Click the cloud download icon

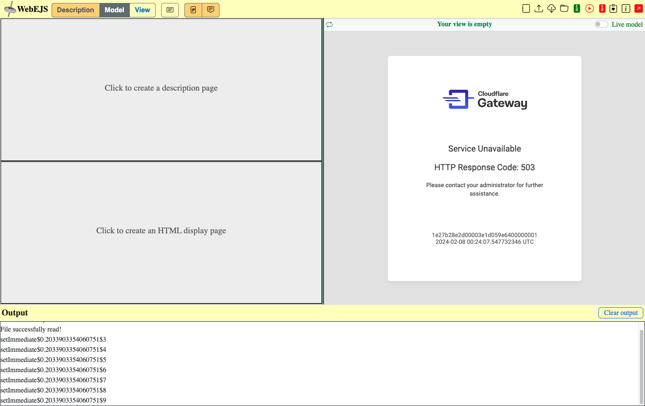pyautogui.click(x=551, y=8)
